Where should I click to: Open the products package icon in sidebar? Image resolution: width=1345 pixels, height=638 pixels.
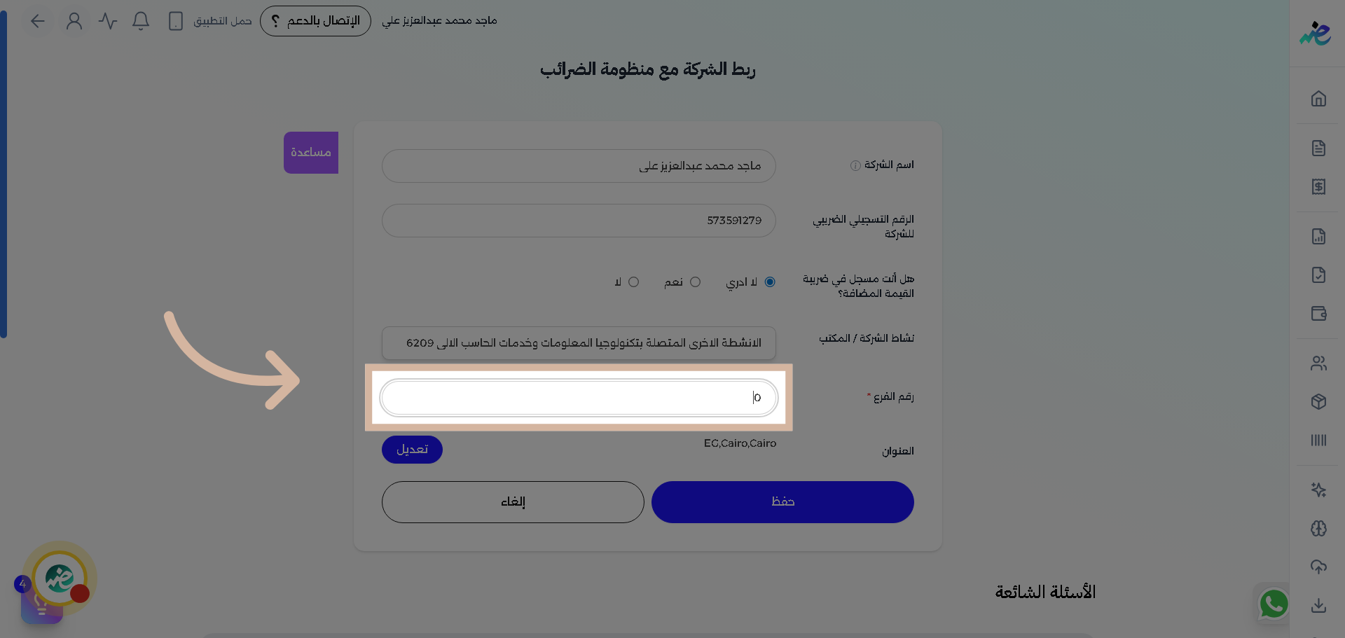(1319, 402)
